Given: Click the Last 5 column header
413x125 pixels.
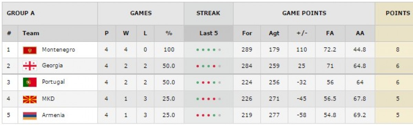Looking at the screenshot, I should (x=209, y=33).
